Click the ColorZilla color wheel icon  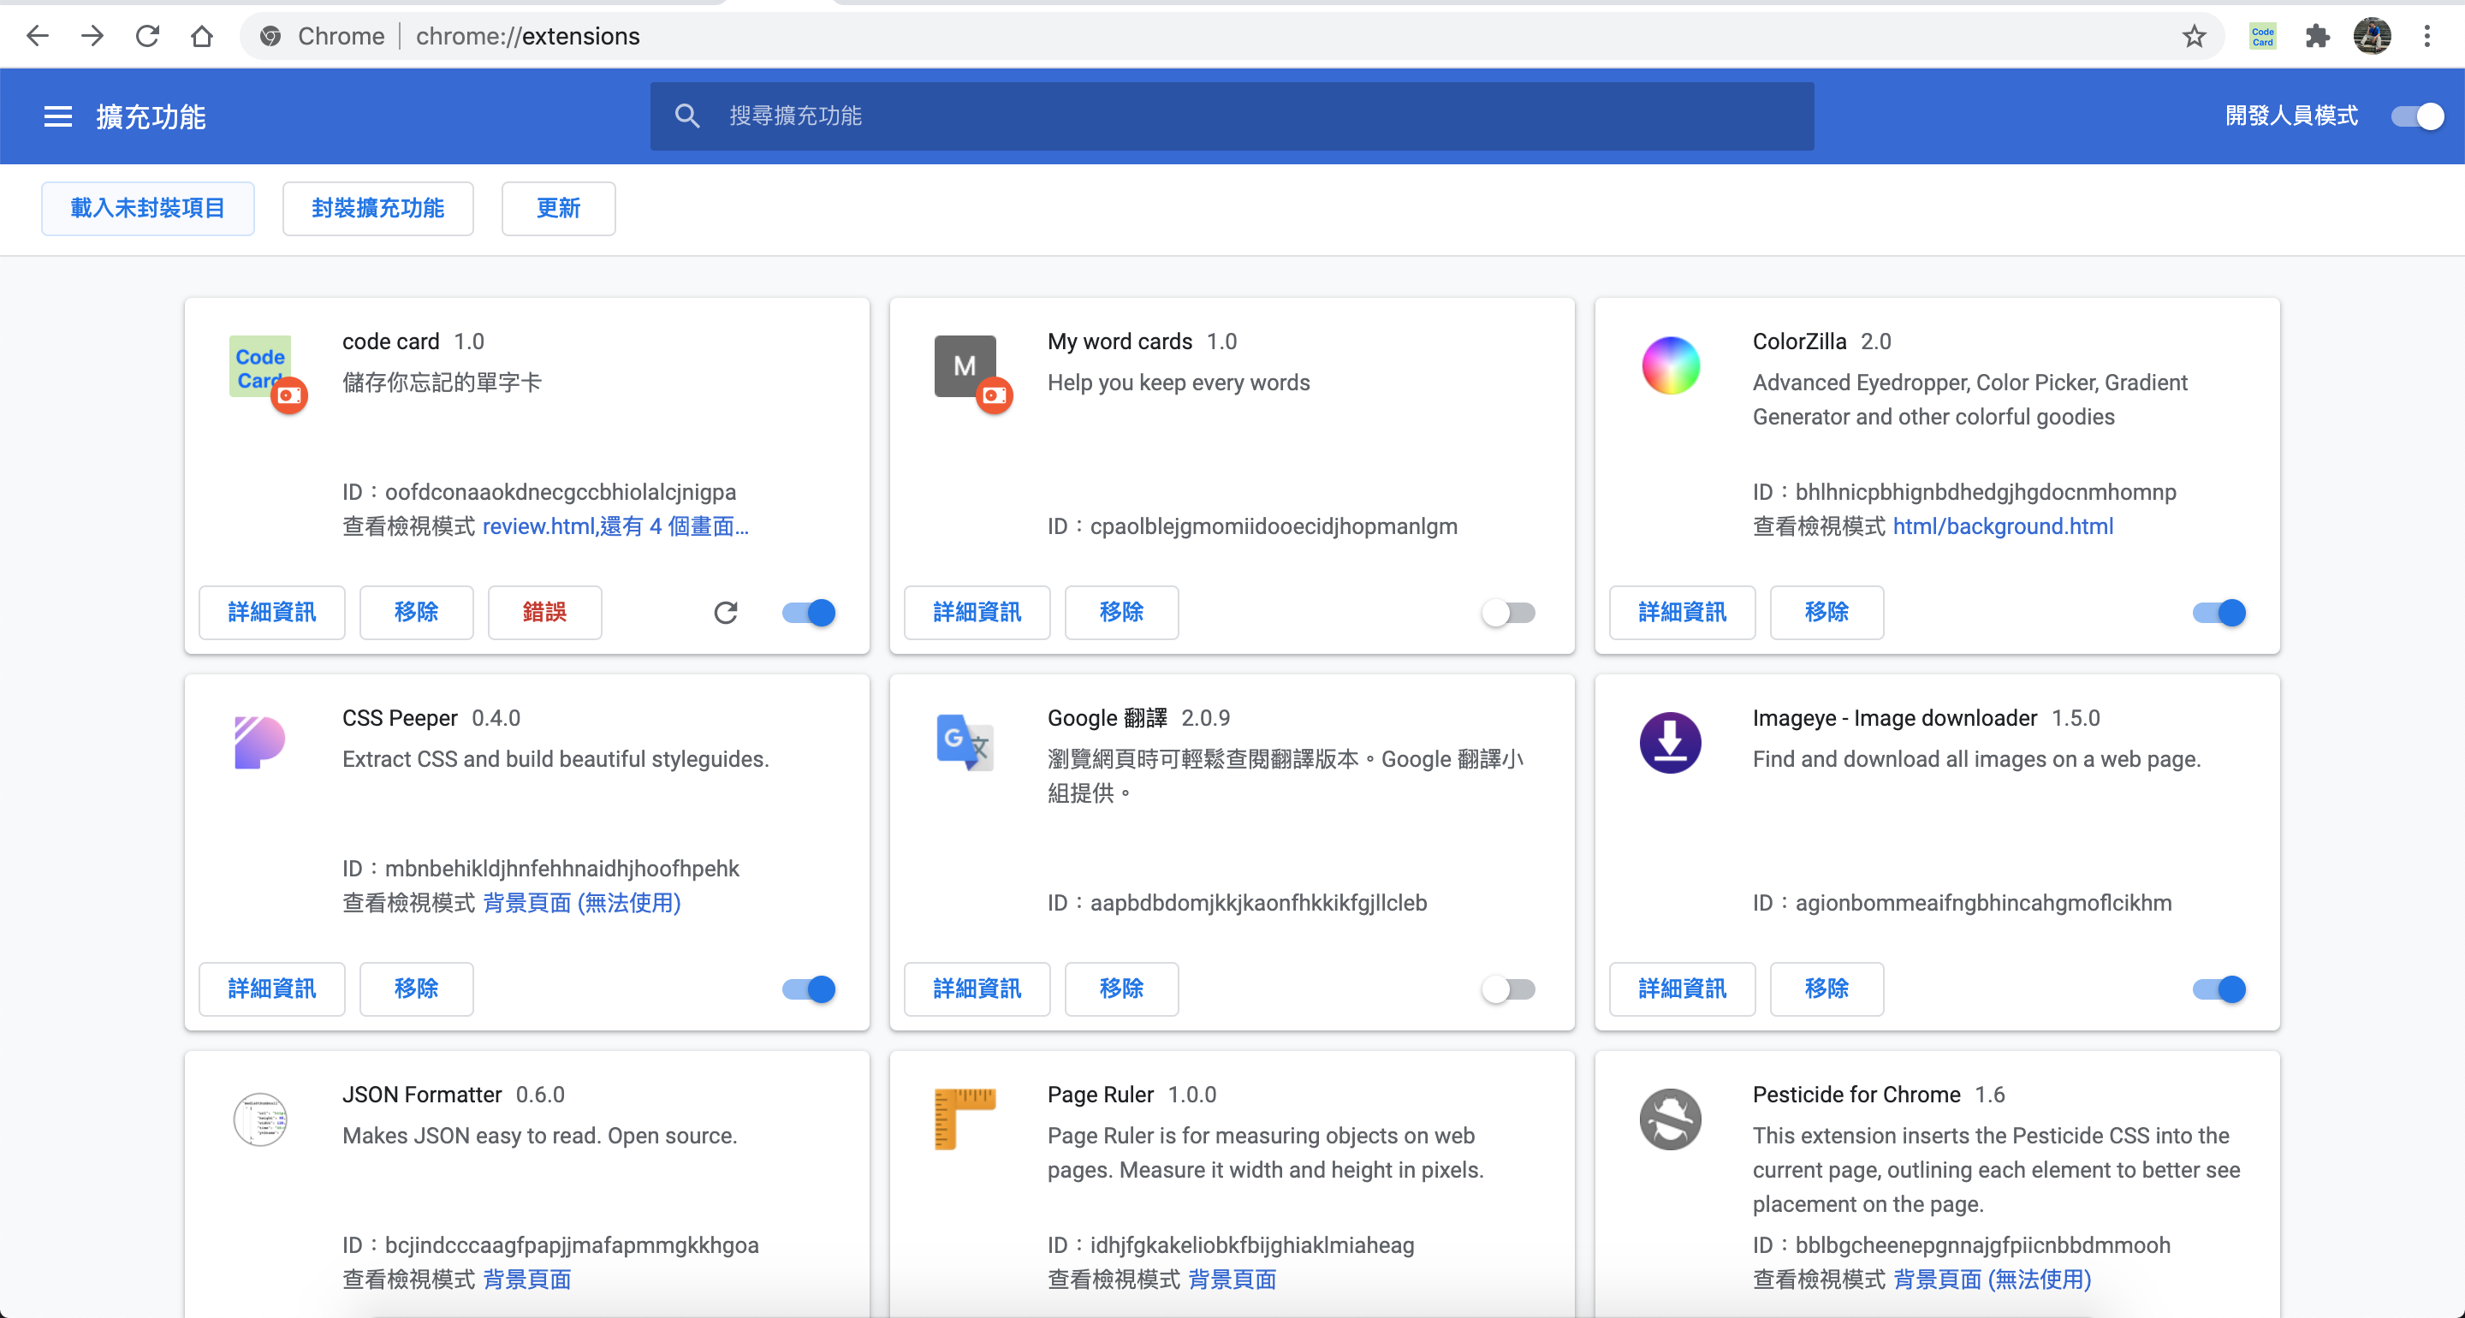click(x=1670, y=365)
